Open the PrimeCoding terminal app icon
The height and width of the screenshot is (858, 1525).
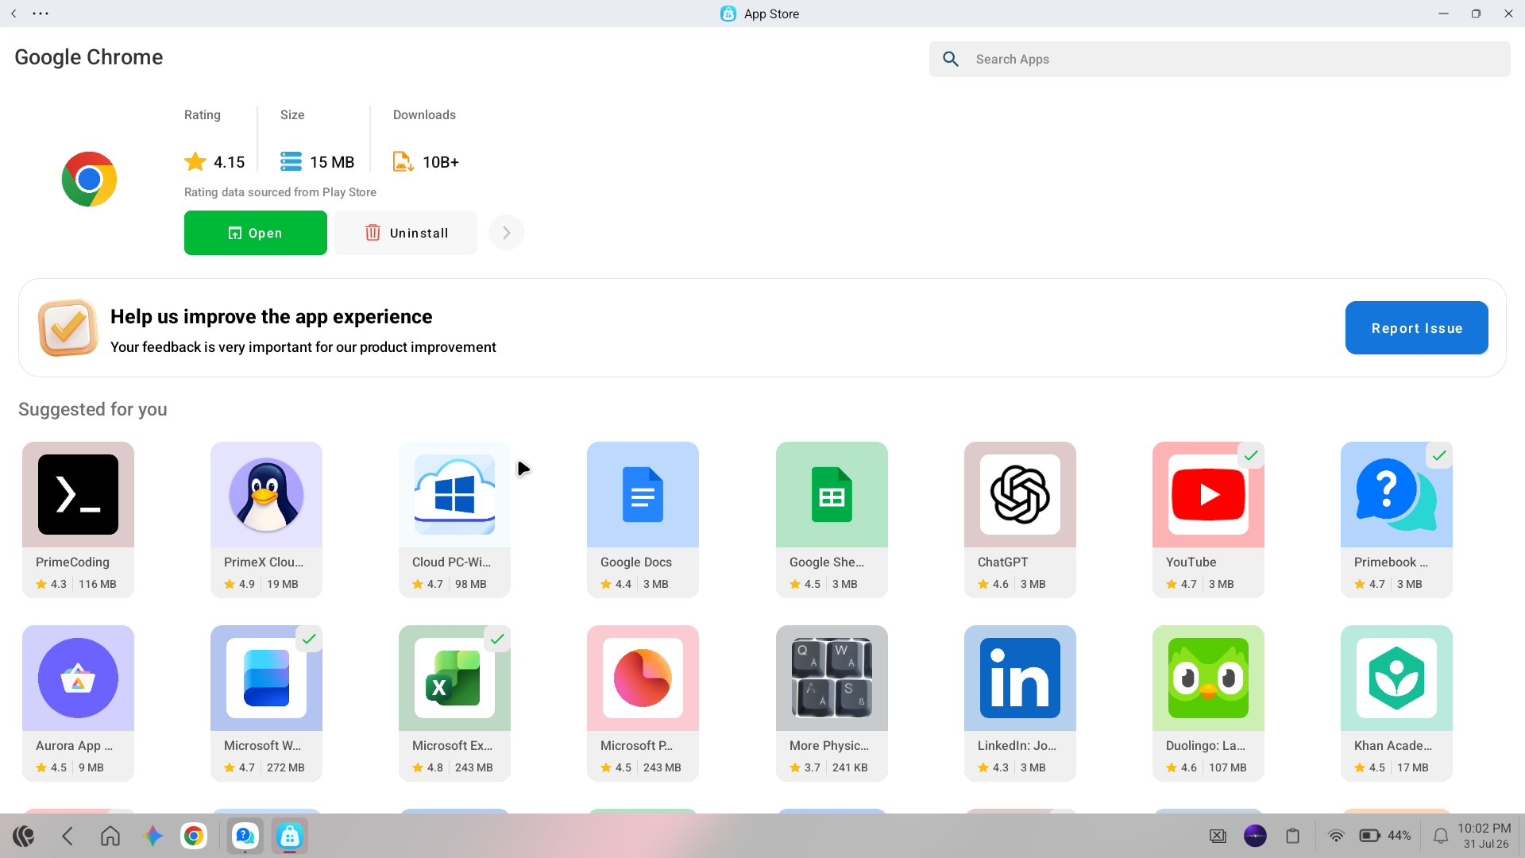[x=78, y=494]
